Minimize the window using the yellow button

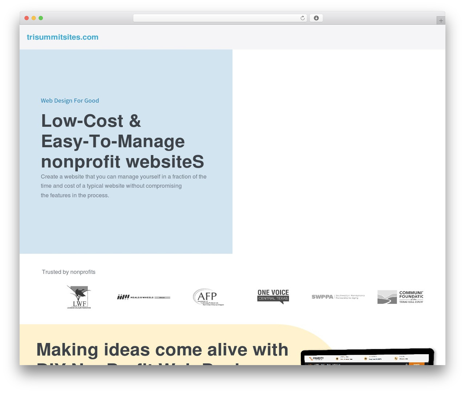click(x=34, y=18)
